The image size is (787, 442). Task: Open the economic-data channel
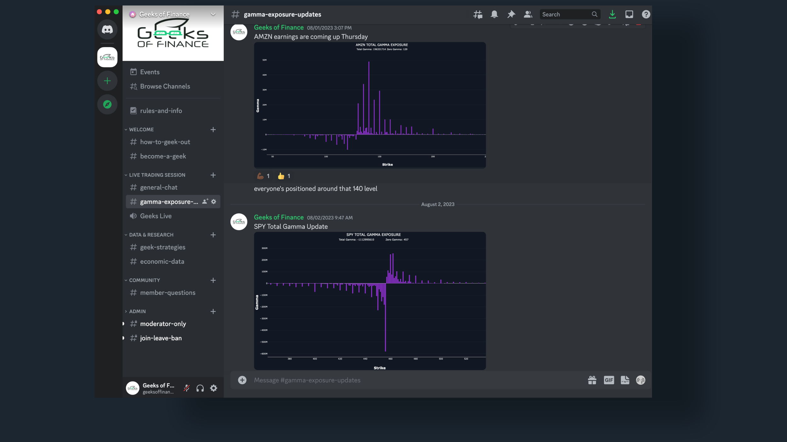point(162,262)
